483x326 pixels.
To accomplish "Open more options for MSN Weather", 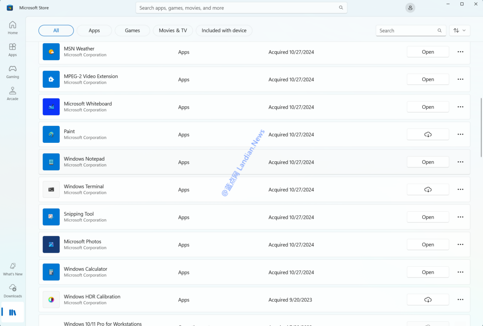I will click(x=460, y=52).
